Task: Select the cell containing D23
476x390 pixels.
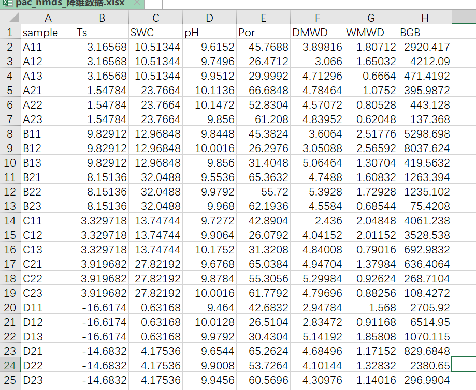Action: [48, 380]
